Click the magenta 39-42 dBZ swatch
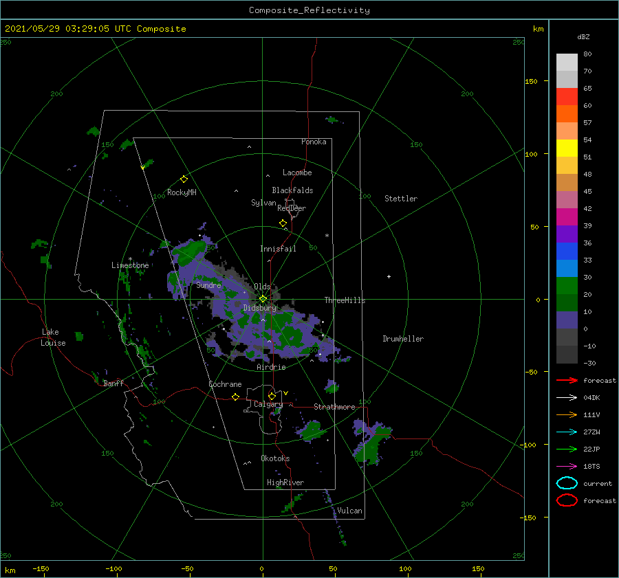The width and height of the screenshot is (619, 578). pyautogui.click(x=567, y=216)
